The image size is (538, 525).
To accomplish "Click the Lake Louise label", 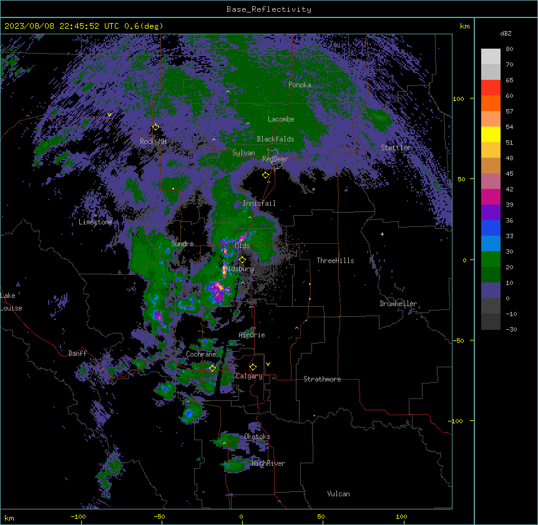I will (11, 302).
